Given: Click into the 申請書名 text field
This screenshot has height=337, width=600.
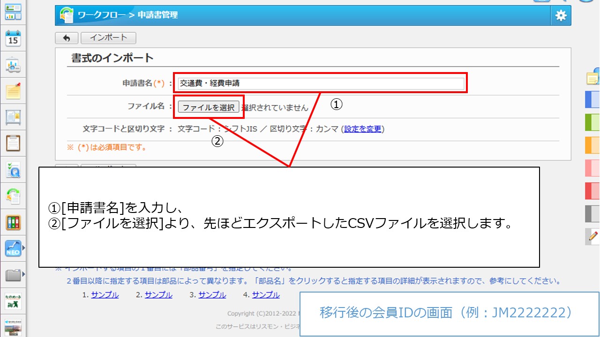Looking at the screenshot, I should pos(321,84).
